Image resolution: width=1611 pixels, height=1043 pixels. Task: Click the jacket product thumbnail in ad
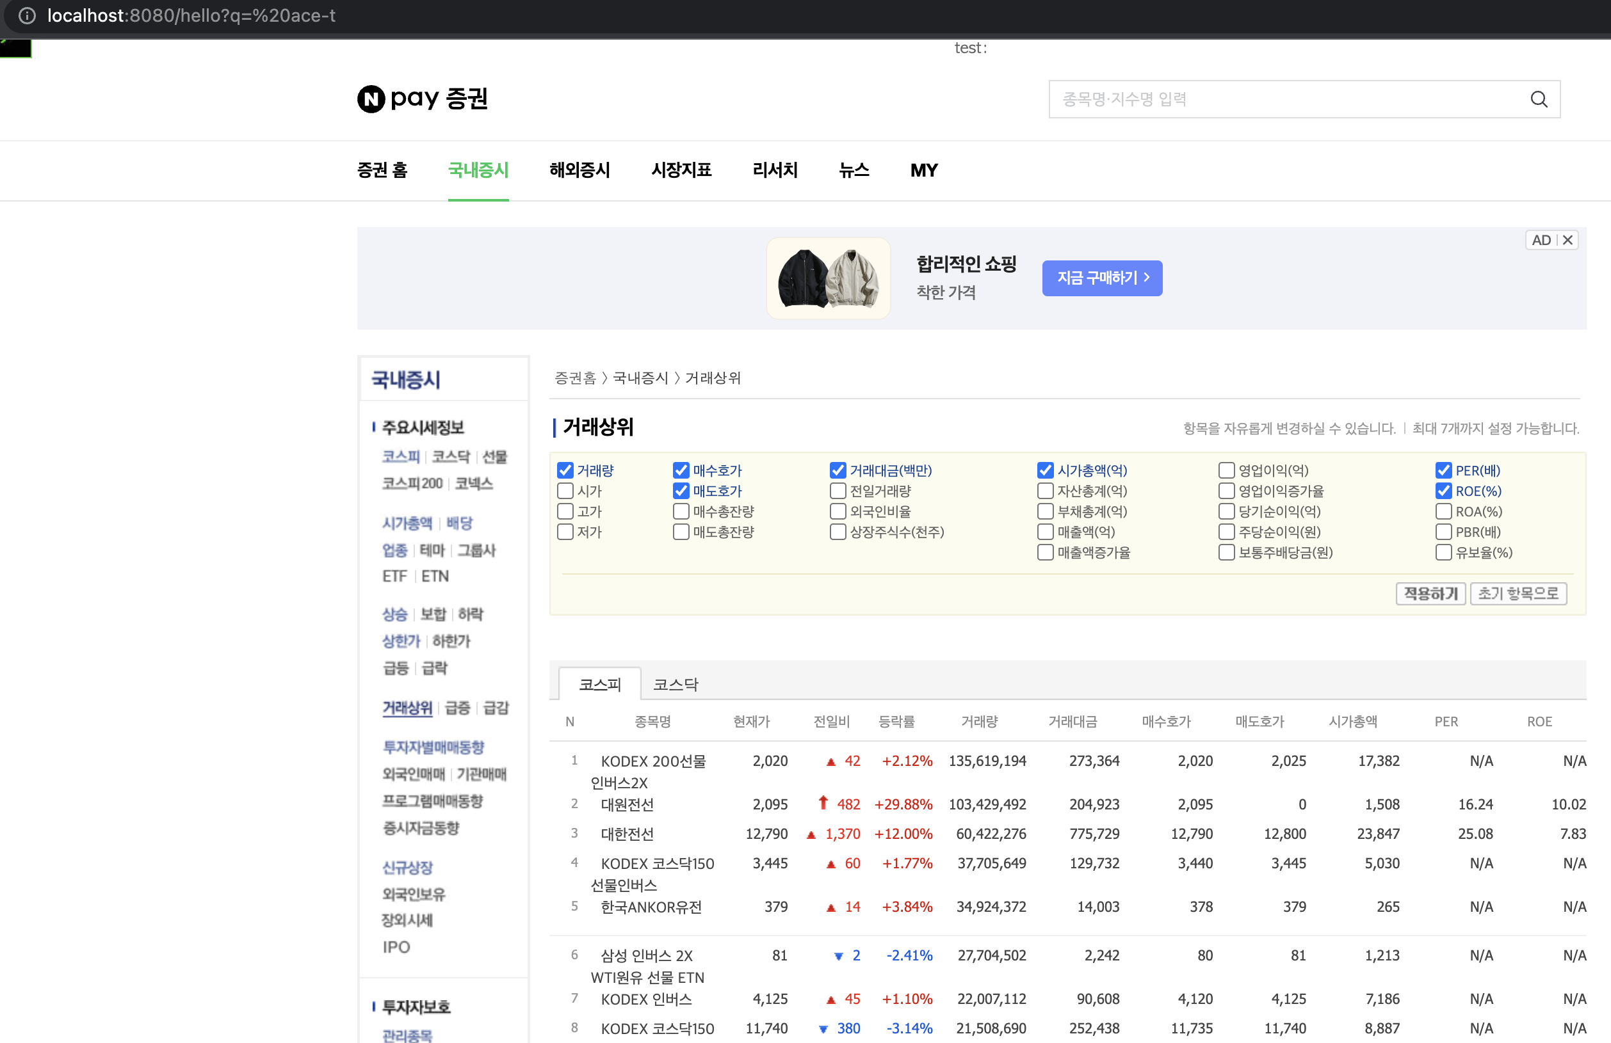tap(828, 278)
